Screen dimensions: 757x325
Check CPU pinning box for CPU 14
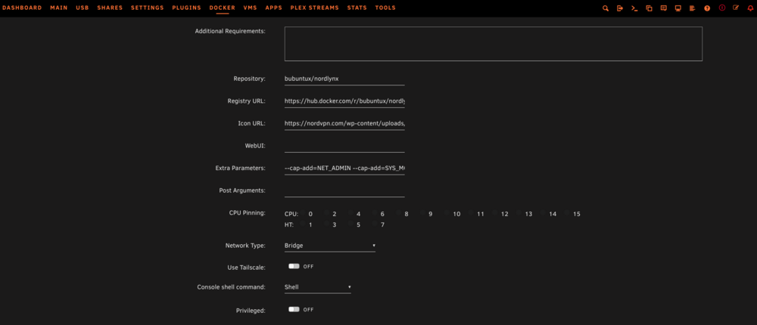pos(543,214)
